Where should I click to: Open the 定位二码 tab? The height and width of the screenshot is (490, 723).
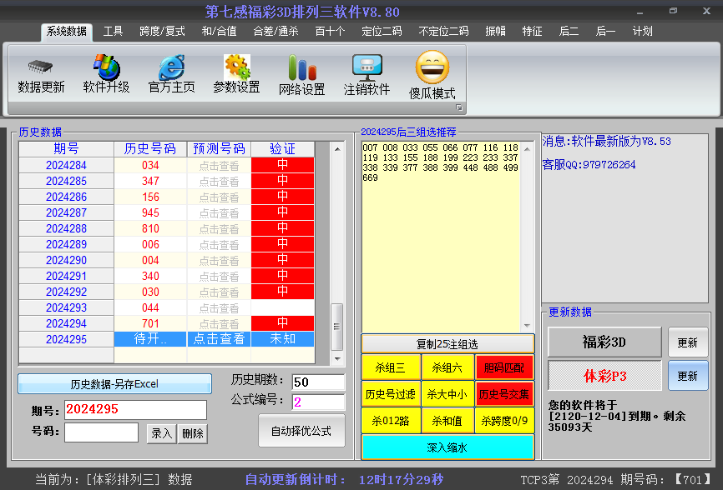[382, 32]
